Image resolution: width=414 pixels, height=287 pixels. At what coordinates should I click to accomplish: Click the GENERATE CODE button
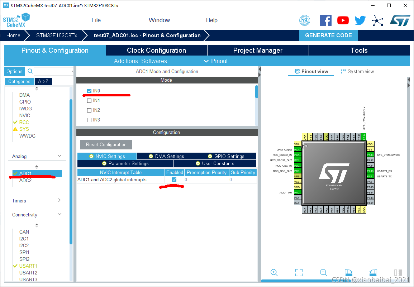(328, 35)
